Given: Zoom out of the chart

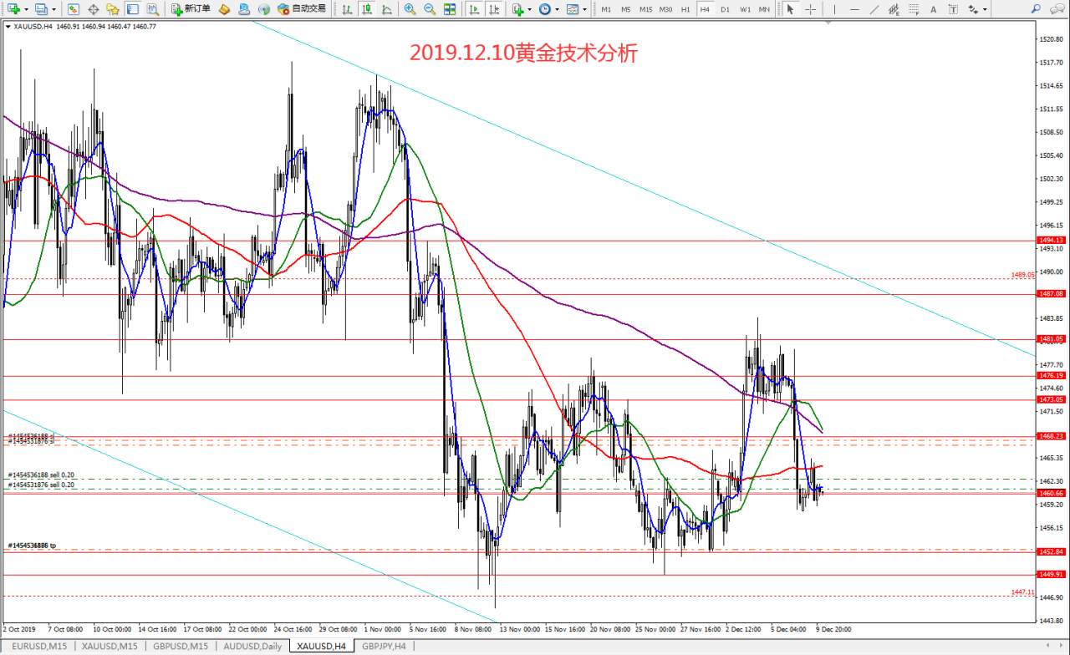Looking at the screenshot, I should pyautogui.click(x=429, y=8).
